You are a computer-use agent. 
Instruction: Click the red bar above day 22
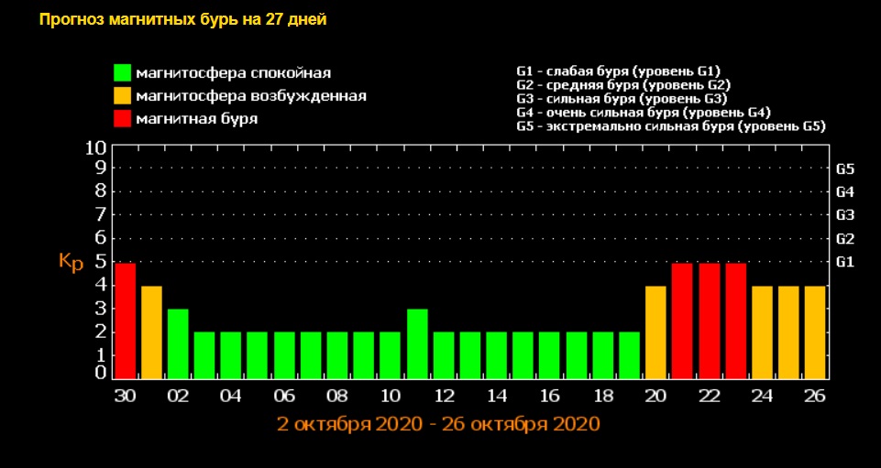click(709, 321)
